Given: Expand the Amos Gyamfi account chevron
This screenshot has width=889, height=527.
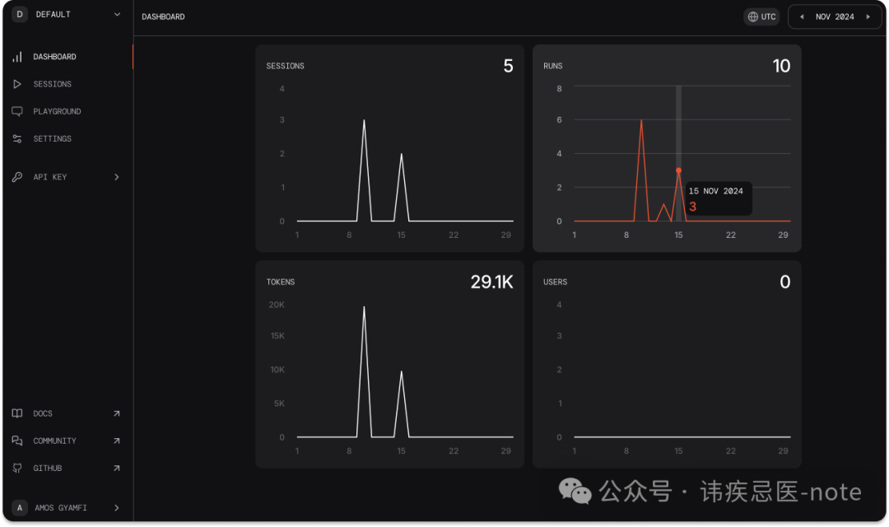Looking at the screenshot, I should [x=117, y=508].
